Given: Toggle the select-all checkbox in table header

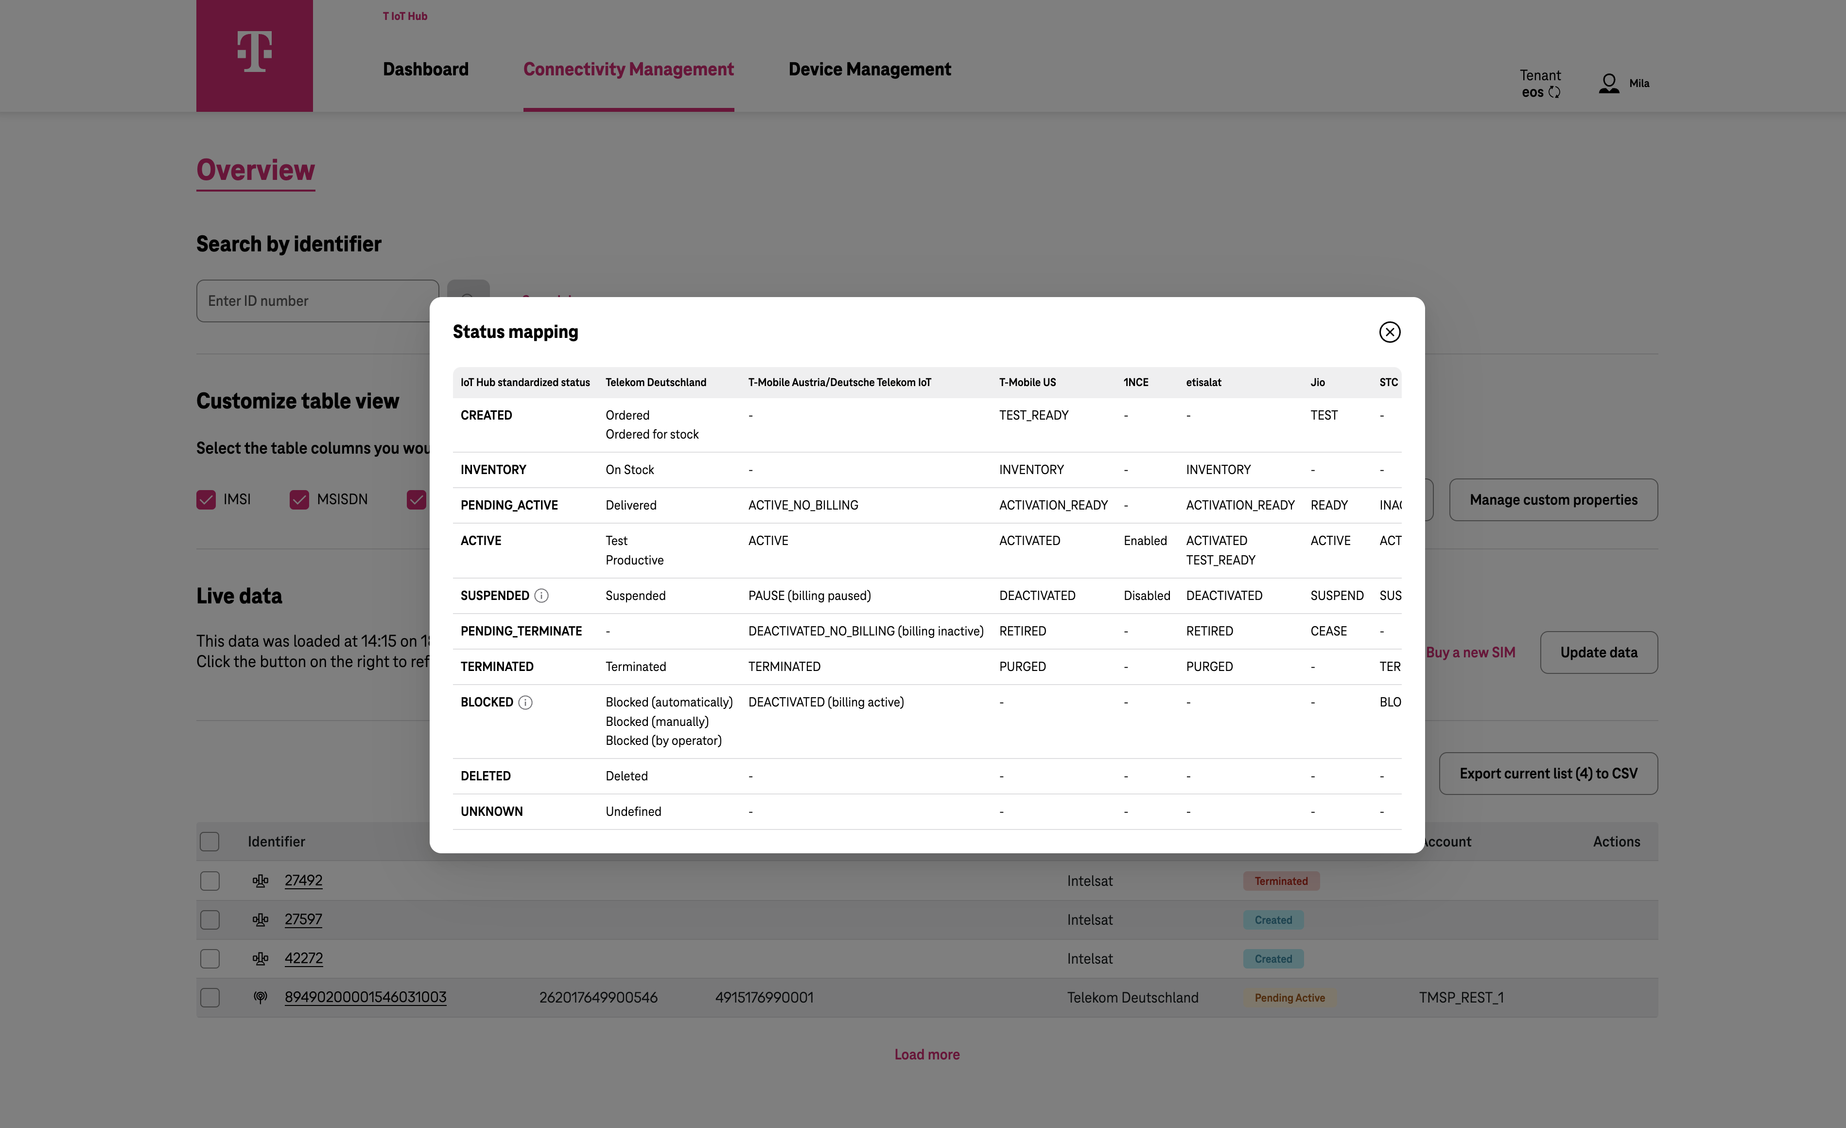Looking at the screenshot, I should pyautogui.click(x=210, y=842).
